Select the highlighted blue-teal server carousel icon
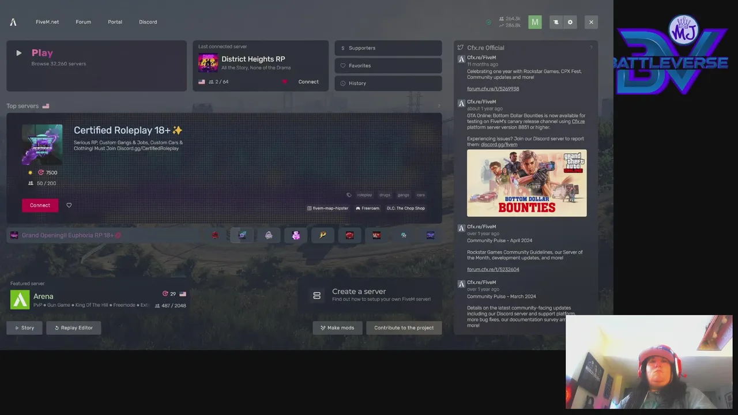The image size is (738, 415). [242, 235]
